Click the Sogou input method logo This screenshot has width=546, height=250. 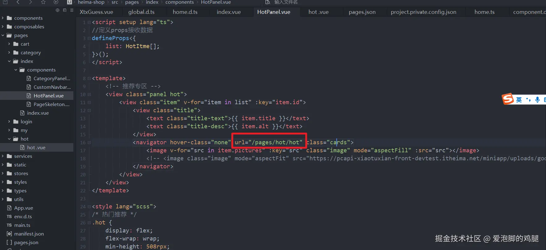(508, 99)
